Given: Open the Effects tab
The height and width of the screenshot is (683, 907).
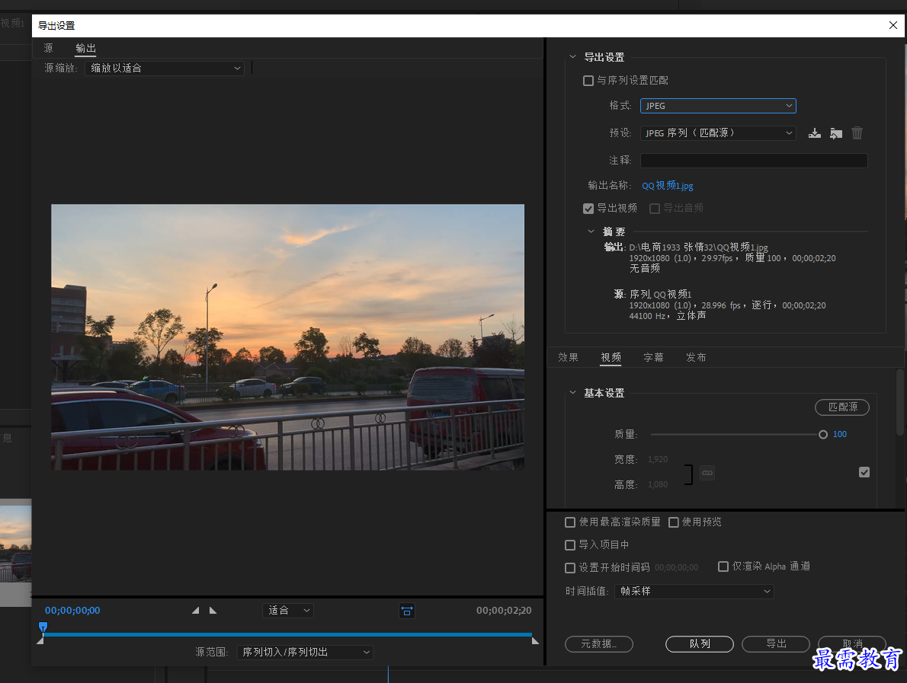Looking at the screenshot, I should tap(568, 358).
